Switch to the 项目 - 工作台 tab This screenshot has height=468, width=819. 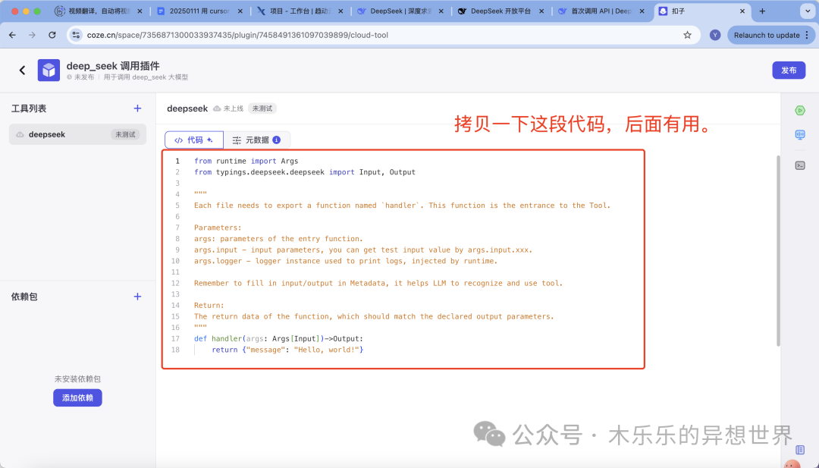click(x=300, y=11)
